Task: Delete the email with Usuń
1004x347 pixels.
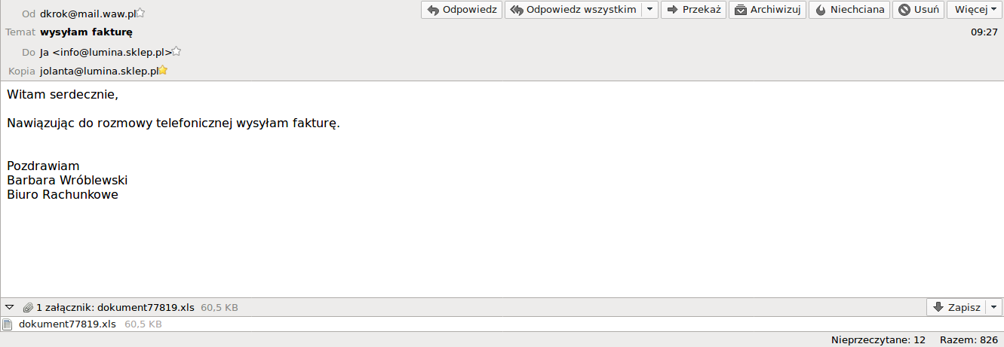Action: coord(918,10)
